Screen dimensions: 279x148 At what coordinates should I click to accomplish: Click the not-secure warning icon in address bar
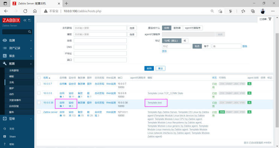(x=46, y=11)
